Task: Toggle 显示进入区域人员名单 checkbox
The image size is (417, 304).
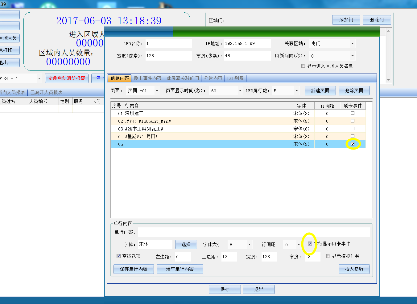Action: coord(303,66)
